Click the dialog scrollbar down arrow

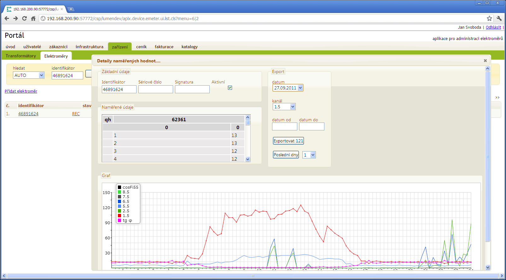pos(488,268)
